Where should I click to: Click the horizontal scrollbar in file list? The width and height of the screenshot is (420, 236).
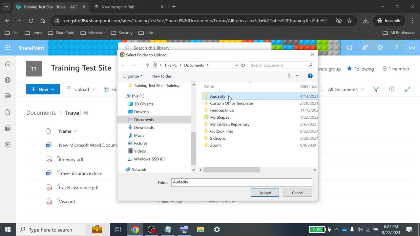(232, 170)
